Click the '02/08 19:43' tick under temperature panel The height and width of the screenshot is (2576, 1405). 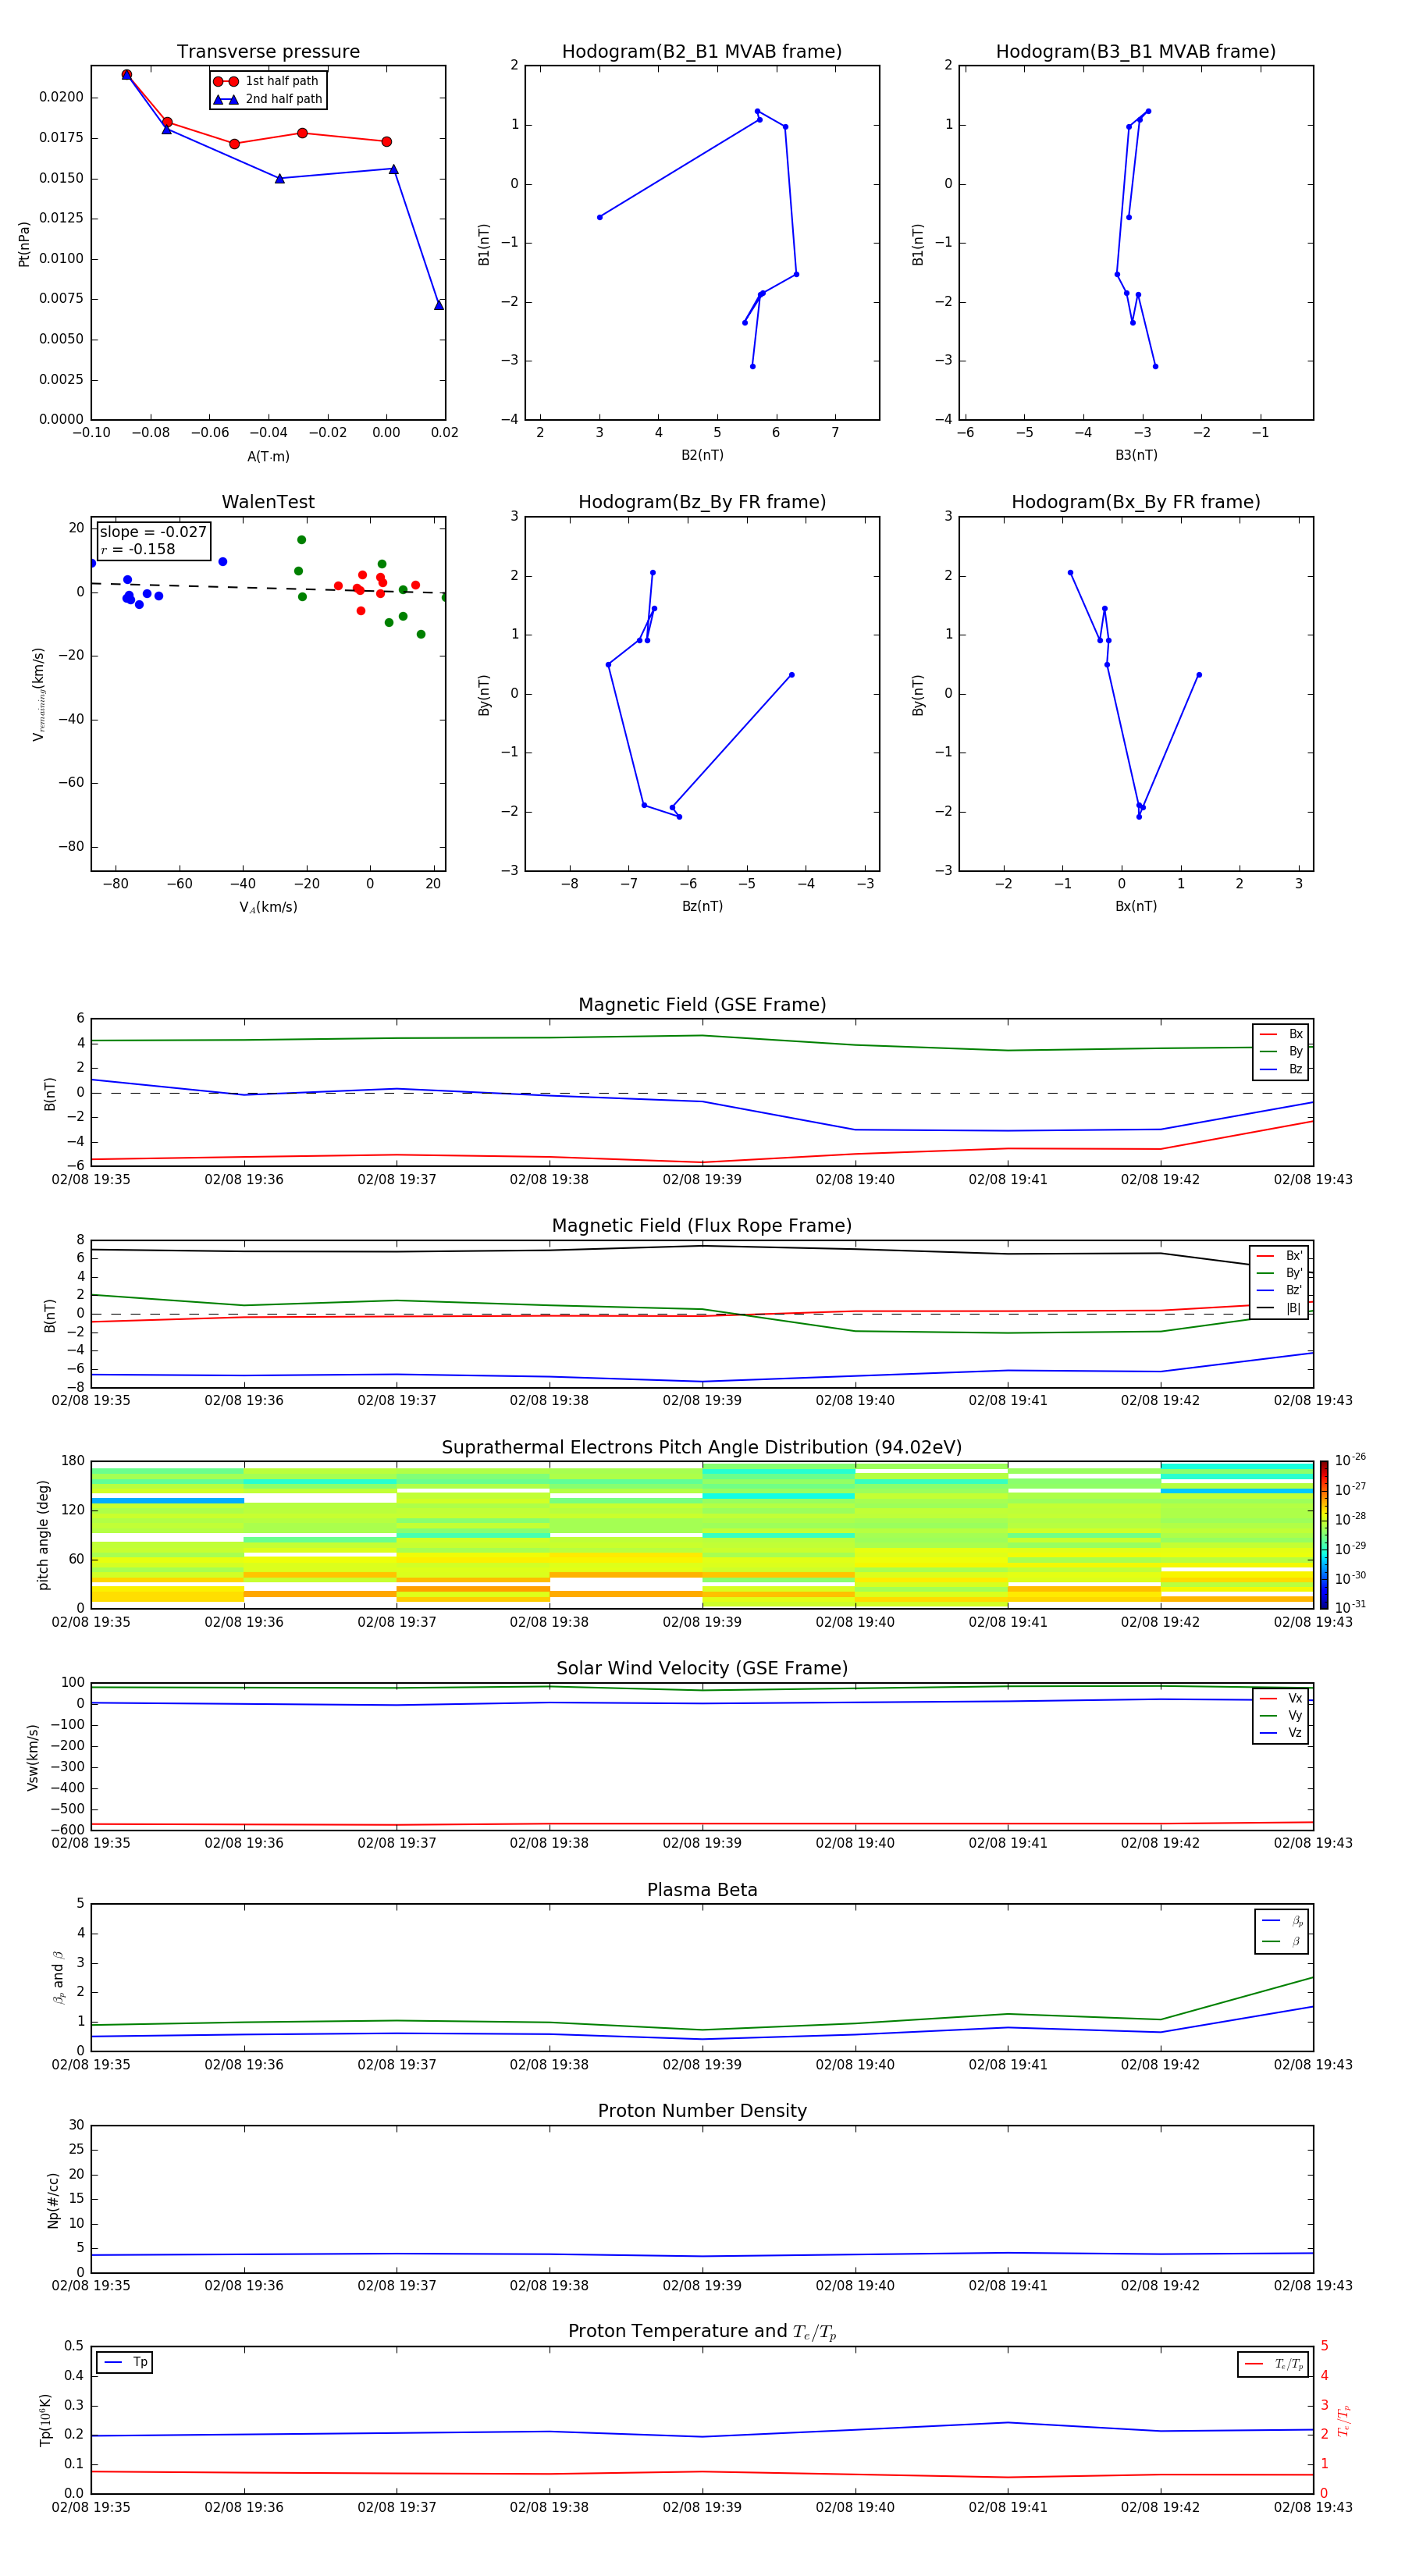click(1313, 2507)
